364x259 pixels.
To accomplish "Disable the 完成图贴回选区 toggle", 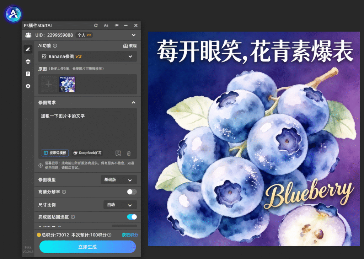I will point(132,217).
